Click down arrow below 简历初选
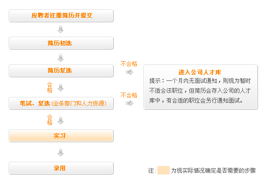Viewport: 272px width, 182px height. pyautogui.click(x=60, y=58)
